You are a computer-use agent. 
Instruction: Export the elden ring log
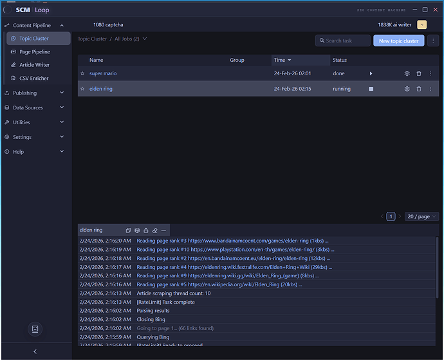pos(146,230)
